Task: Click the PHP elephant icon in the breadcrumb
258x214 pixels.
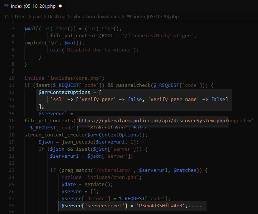Action: point(129,16)
